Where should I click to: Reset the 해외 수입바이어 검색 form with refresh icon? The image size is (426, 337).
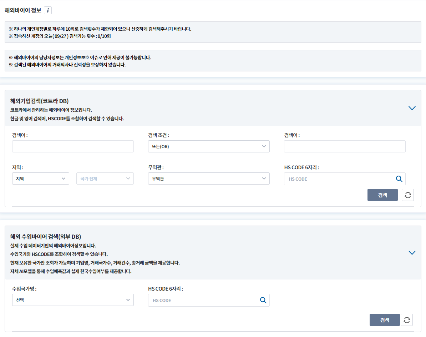point(406,320)
